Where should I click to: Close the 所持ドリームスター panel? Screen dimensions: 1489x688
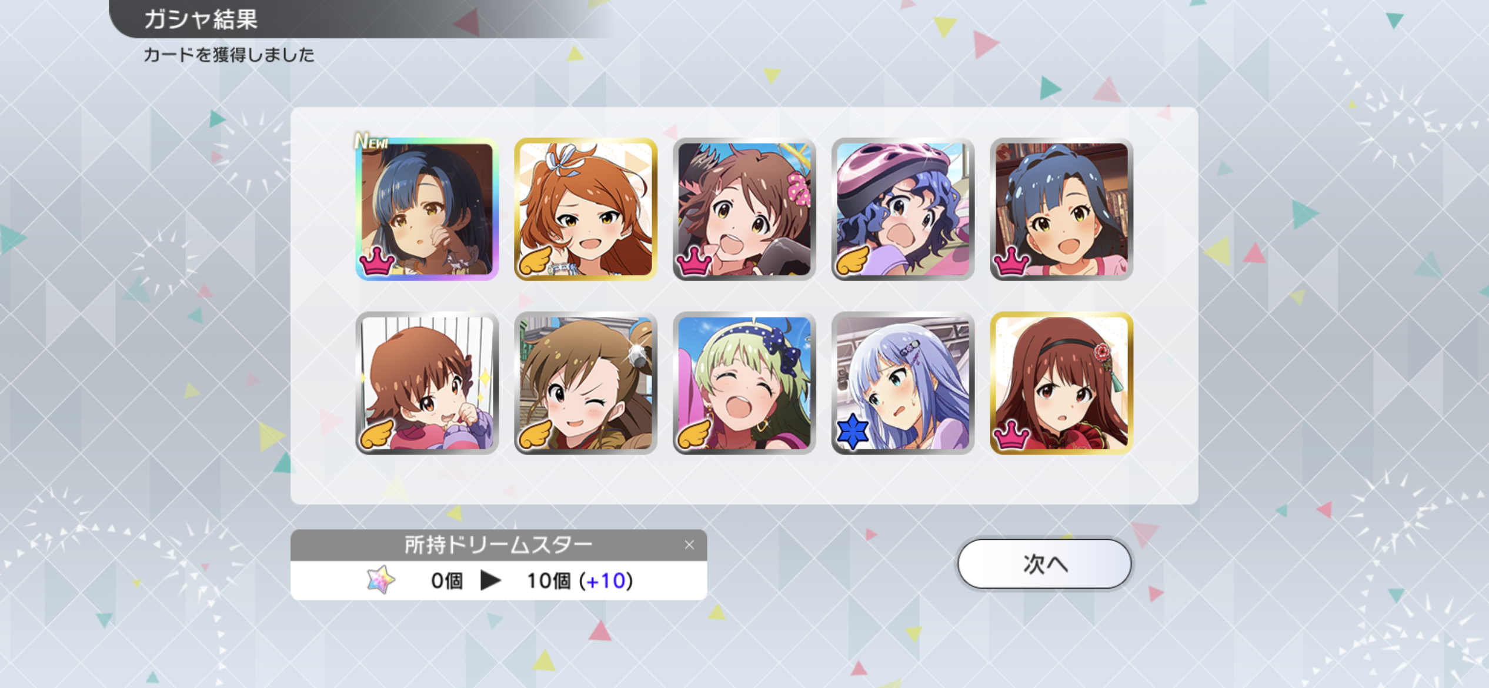click(x=689, y=545)
